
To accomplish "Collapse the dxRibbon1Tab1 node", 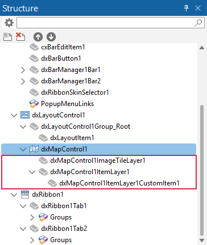I will (x=23, y=206).
